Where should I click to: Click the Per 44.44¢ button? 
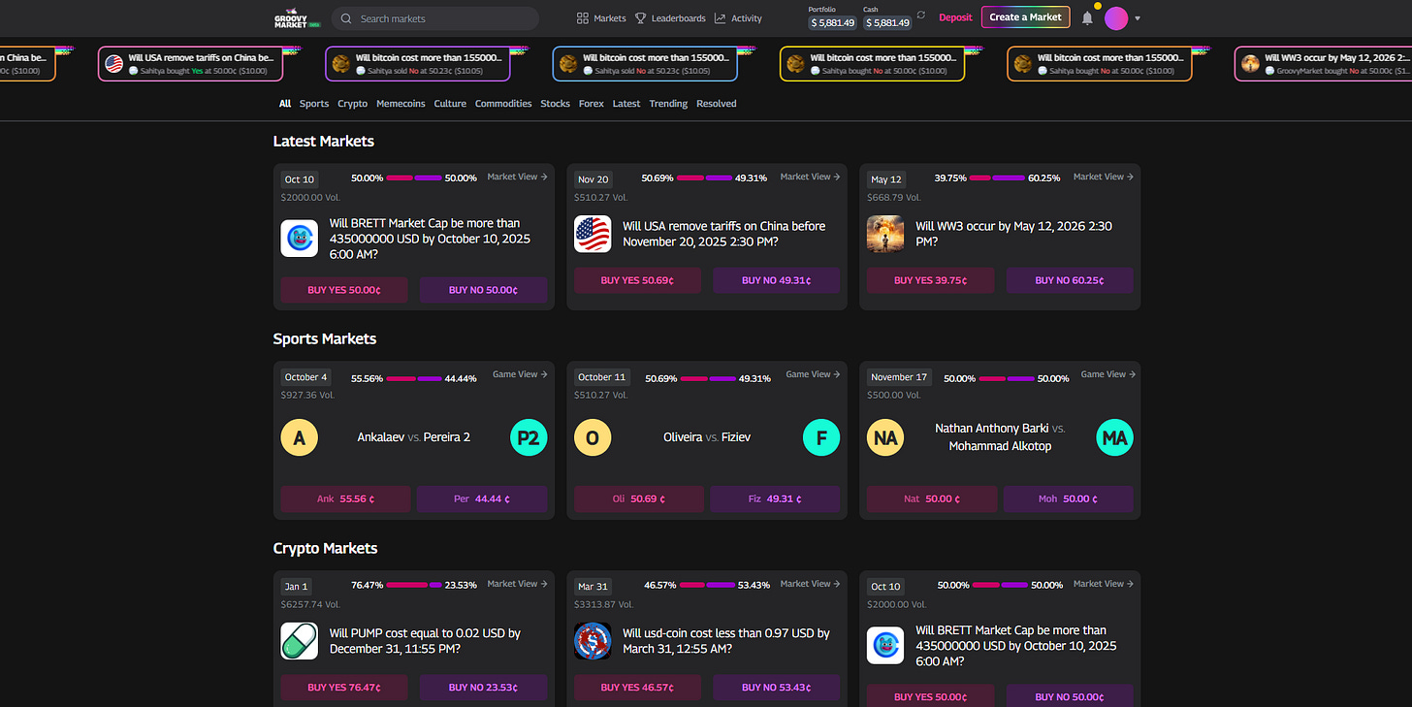482,499
